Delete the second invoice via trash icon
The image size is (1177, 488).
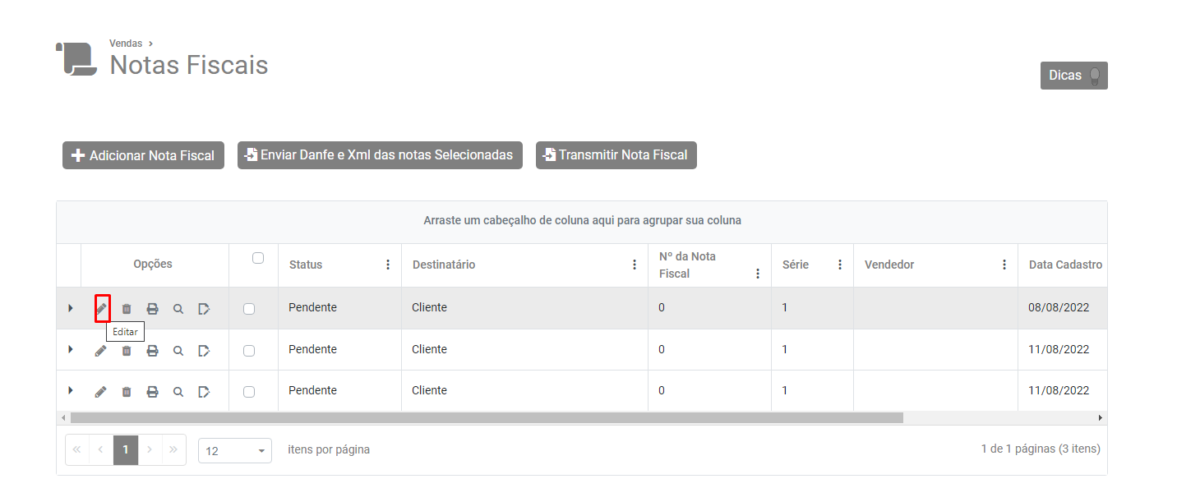[x=127, y=351]
